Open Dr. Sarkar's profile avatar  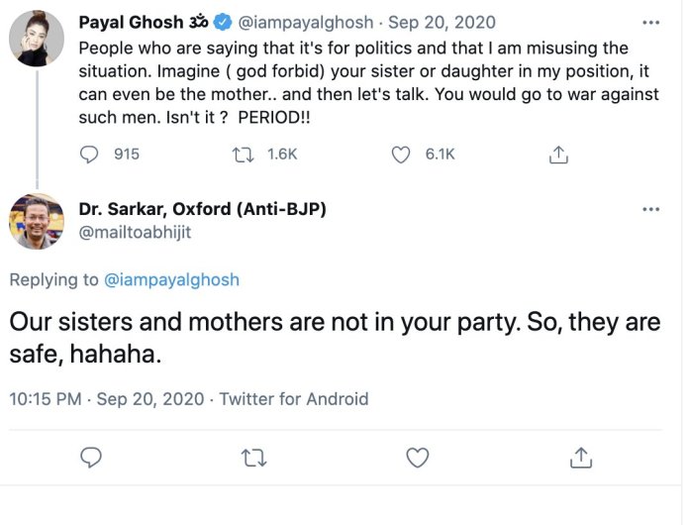tap(37, 221)
